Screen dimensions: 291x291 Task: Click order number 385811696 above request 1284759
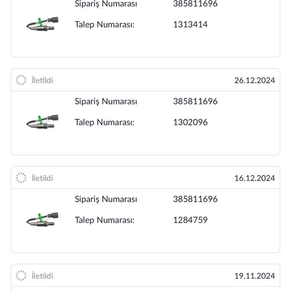(195, 199)
